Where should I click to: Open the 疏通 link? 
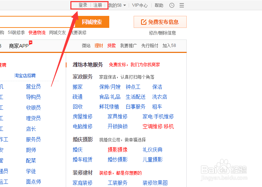[x=77, y=97]
